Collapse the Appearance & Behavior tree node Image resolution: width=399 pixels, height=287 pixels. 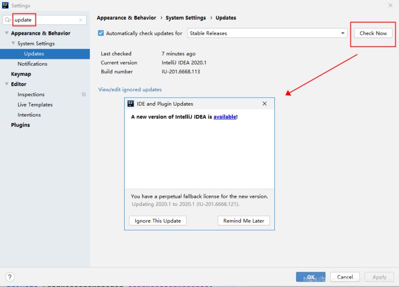[x=7, y=33]
